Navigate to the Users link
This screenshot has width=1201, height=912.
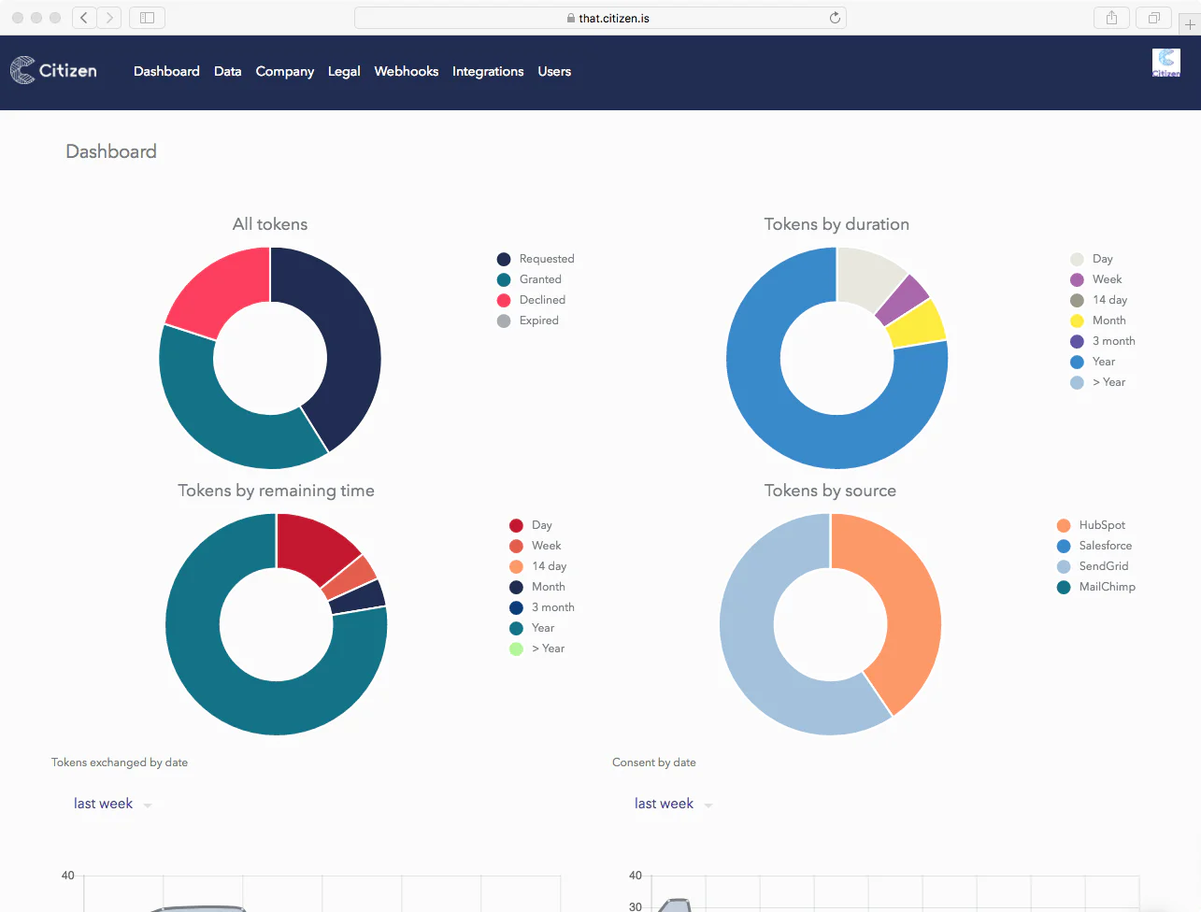coord(554,71)
